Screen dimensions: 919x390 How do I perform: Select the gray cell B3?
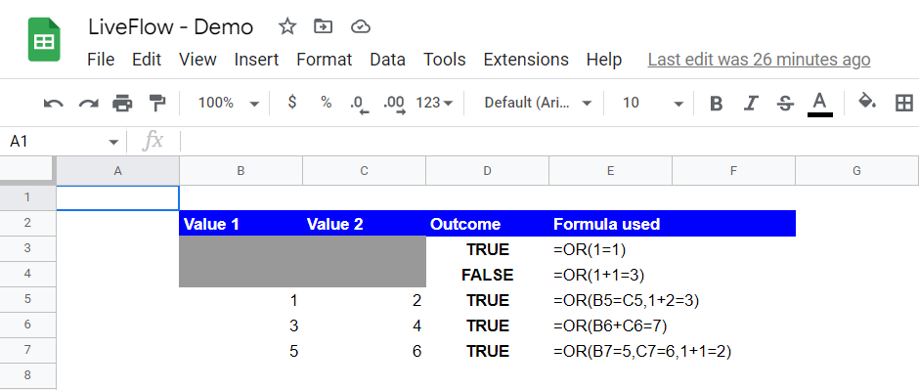click(x=241, y=249)
